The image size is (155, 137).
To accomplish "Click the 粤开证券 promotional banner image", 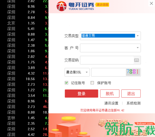I will tap(102, 125).
